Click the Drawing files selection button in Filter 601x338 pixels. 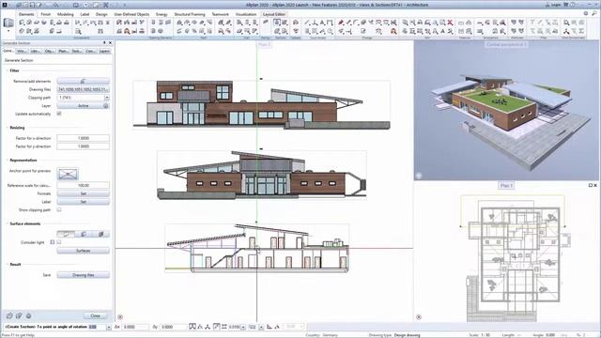84,89
